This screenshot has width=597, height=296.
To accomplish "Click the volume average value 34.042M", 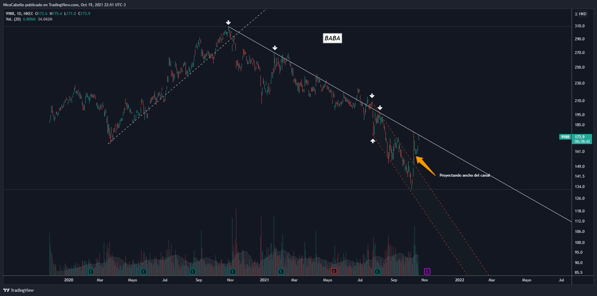I will (x=45, y=19).
